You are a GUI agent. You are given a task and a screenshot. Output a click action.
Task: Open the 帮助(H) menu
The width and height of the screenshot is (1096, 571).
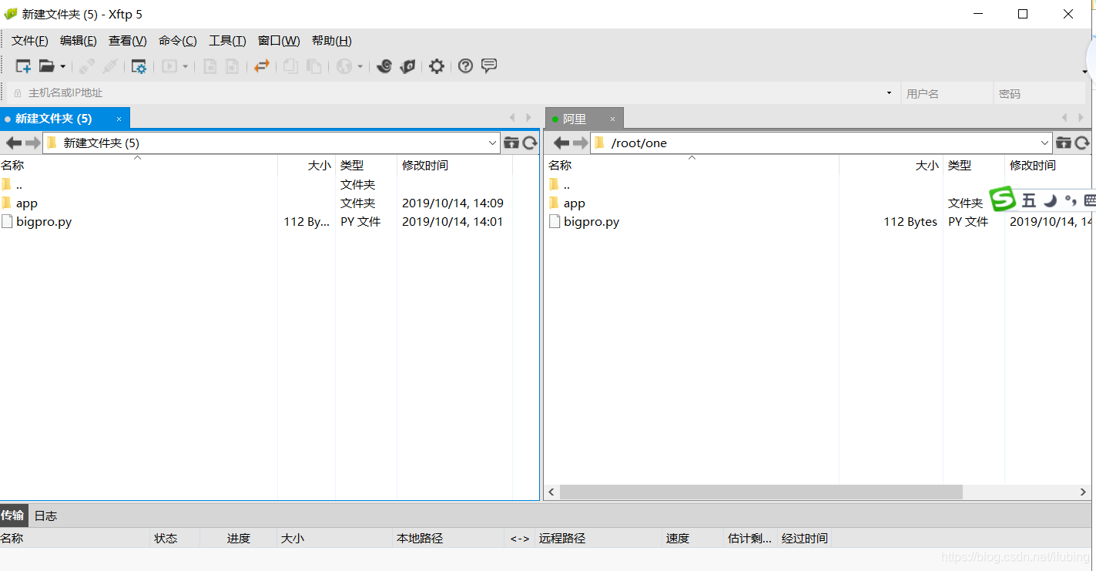tap(332, 41)
